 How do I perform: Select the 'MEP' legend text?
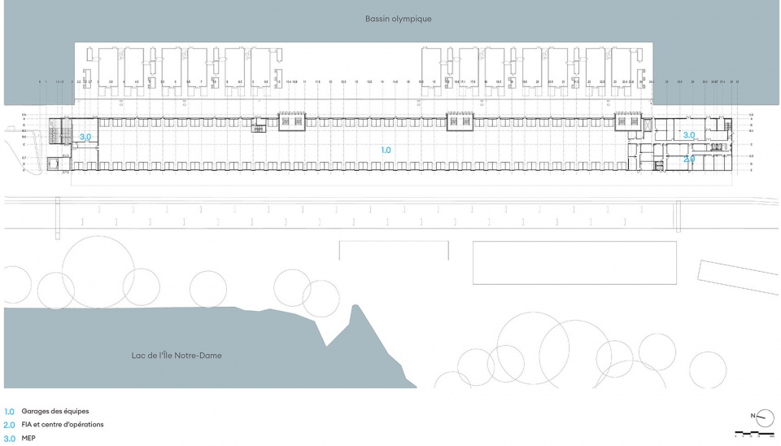click(x=29, y=439)
